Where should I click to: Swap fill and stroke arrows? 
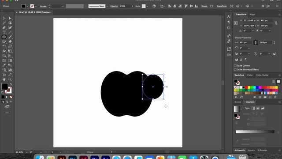(11, 84)
